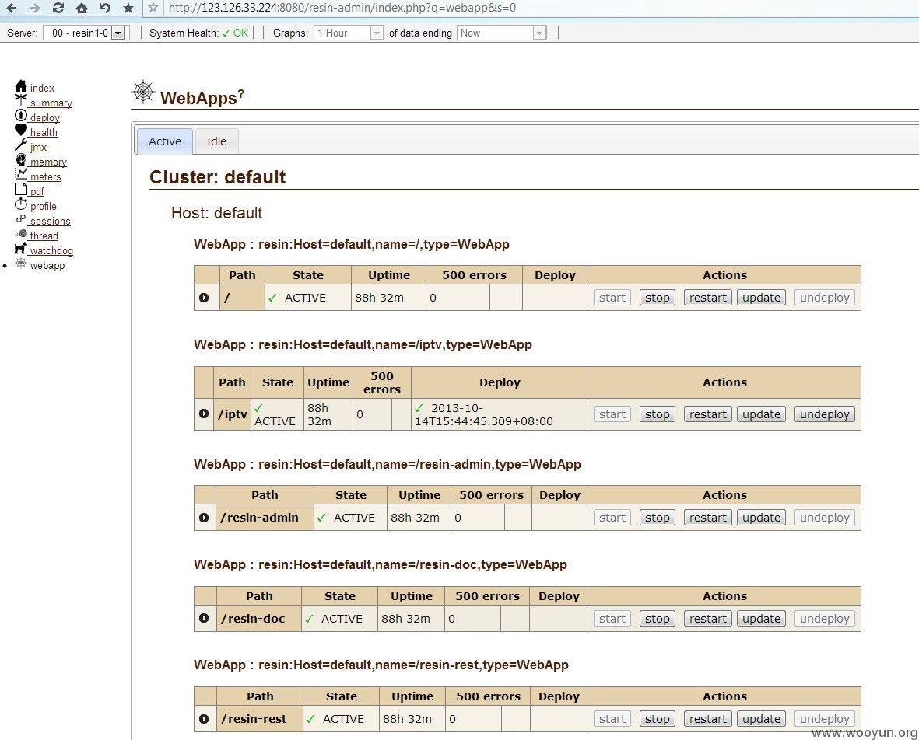The width and height of the screenshot is (919, 740).
Task: Click the spiderweb icon beside webapp
Action: point(21,263)
